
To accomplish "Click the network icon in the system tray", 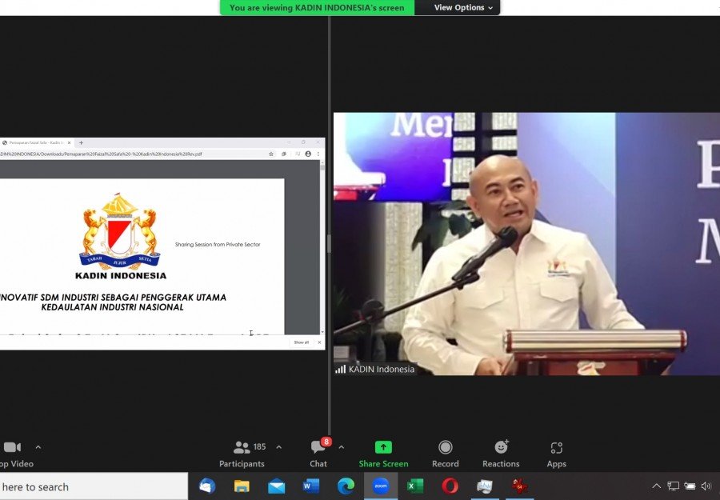I will pos(673,486).
